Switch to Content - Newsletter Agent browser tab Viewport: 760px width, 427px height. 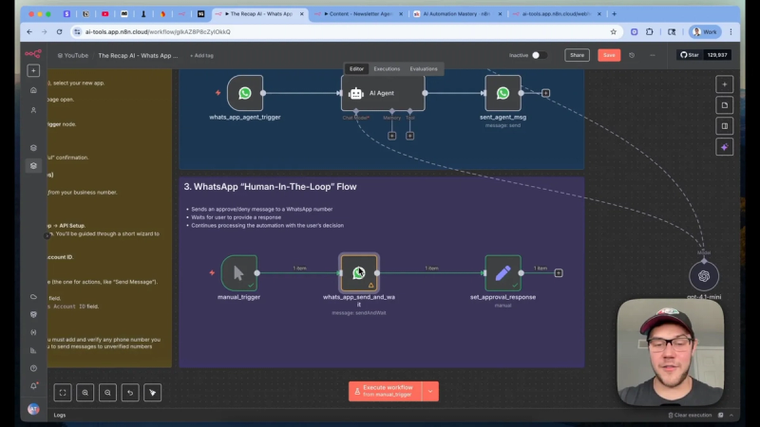[359, 14]
